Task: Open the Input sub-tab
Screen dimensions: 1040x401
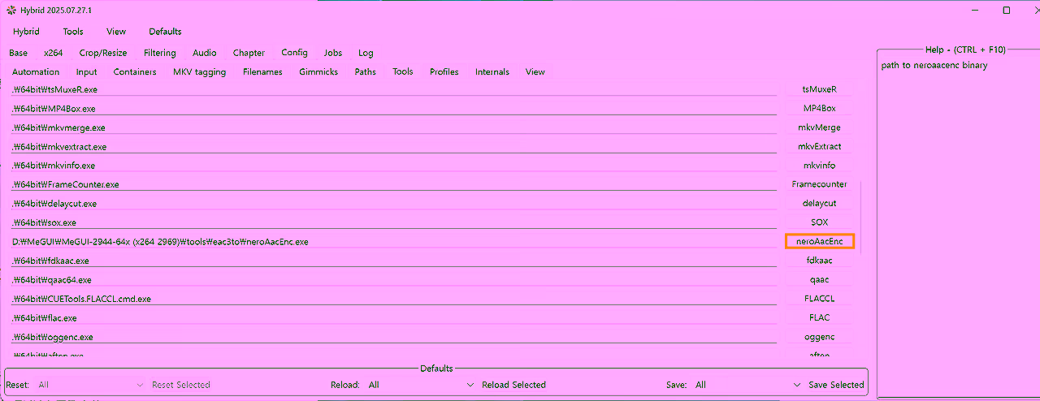Action: [86, 72]
